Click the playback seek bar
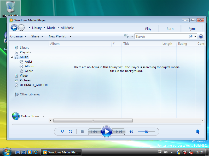The width and height of the screenshot is (209, 156). (107, 124)
